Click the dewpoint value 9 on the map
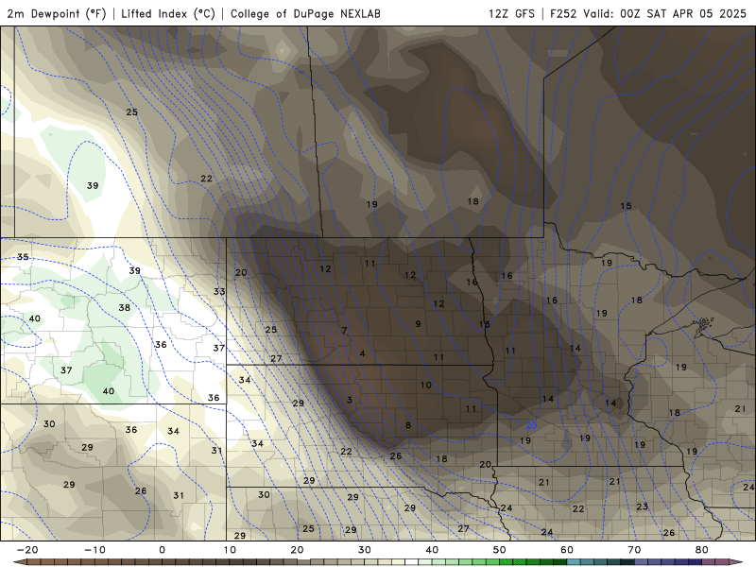 418,324
